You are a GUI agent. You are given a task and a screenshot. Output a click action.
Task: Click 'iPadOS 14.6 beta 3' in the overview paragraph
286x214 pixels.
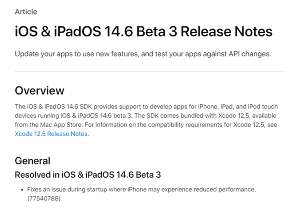105,116
